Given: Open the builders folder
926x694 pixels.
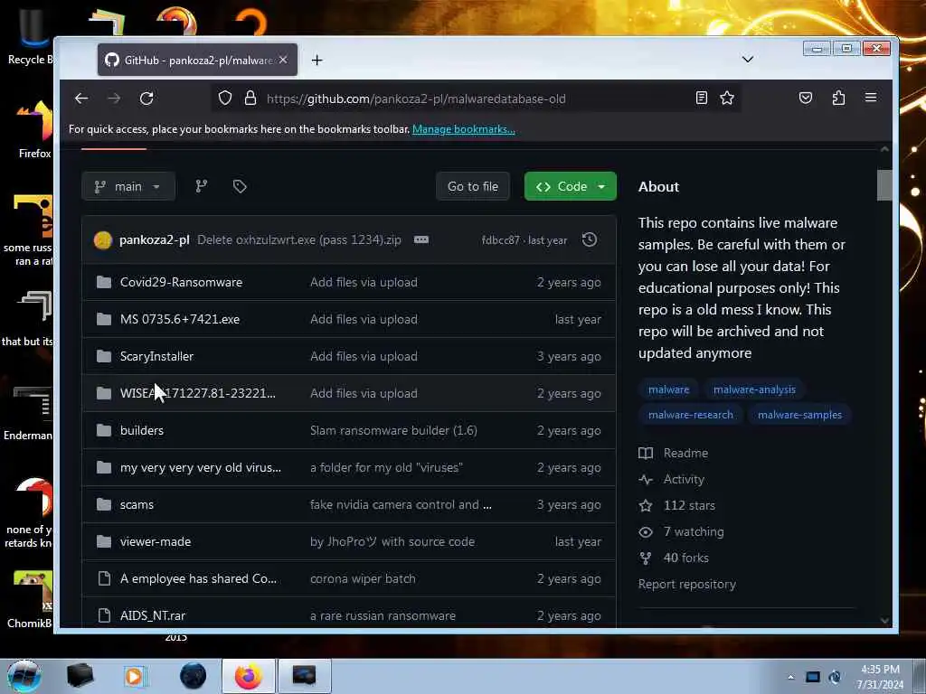Looking at the screenshot, I should click(142, 431).
